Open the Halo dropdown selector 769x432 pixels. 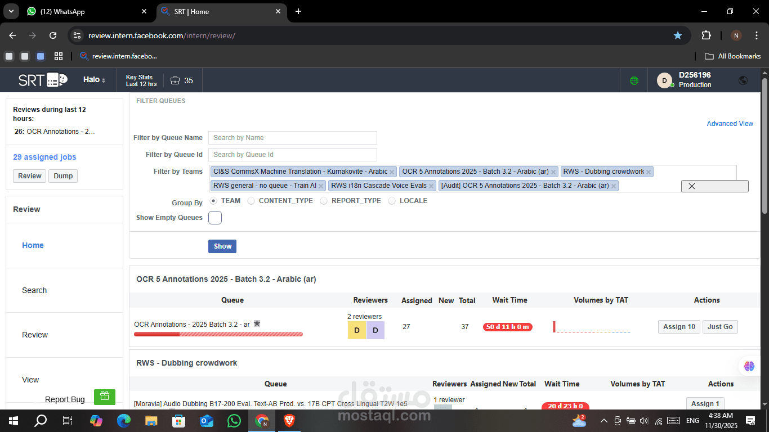tap(94, 80)
